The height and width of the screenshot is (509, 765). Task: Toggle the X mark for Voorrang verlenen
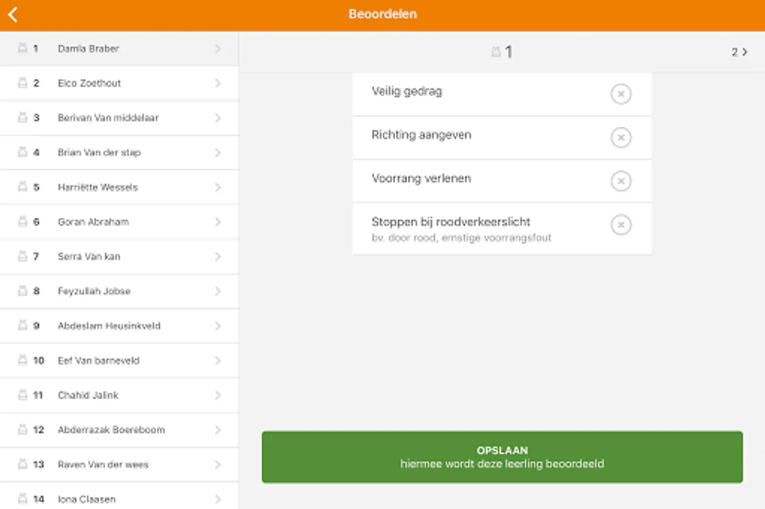click(621, 181)
